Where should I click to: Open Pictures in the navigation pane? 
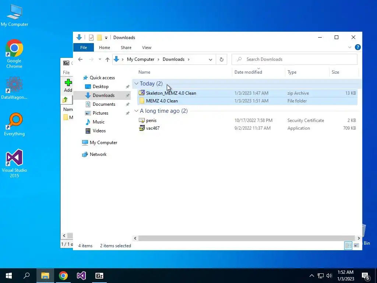(x=100, y=113)
